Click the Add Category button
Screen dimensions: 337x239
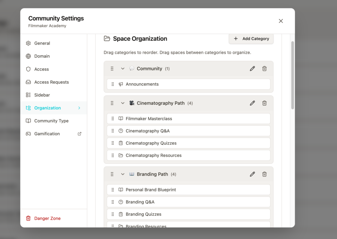point(251,39)
